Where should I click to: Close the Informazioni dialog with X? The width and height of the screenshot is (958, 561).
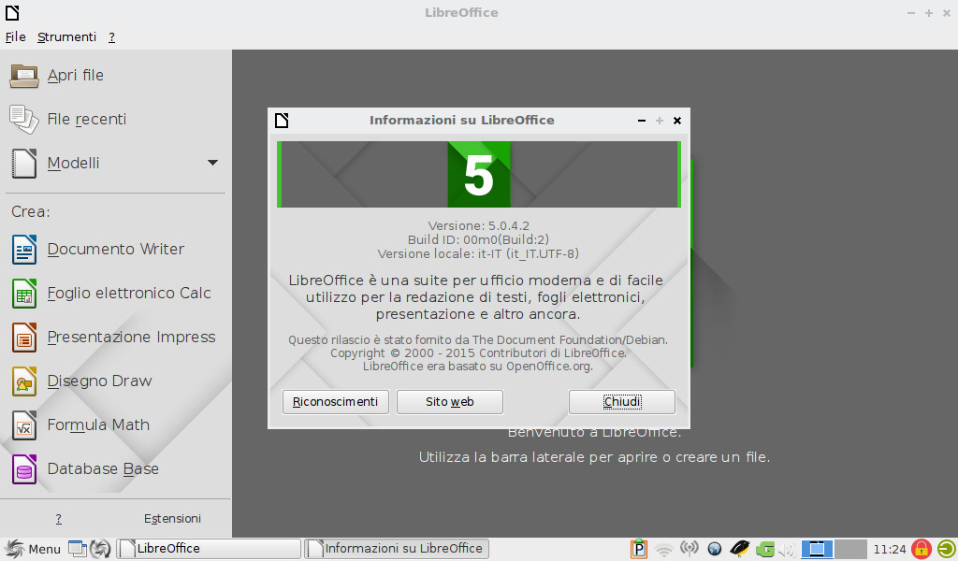point(677,121)
